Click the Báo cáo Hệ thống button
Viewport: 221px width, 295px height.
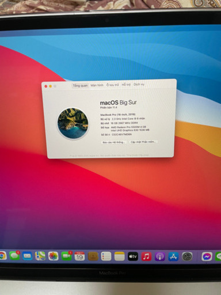[x=114, y=142]
